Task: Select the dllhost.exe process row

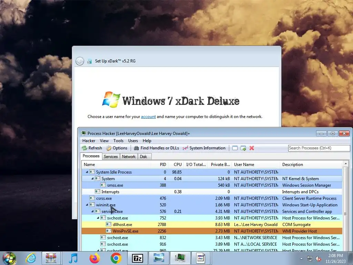Action: coord(212,224)
